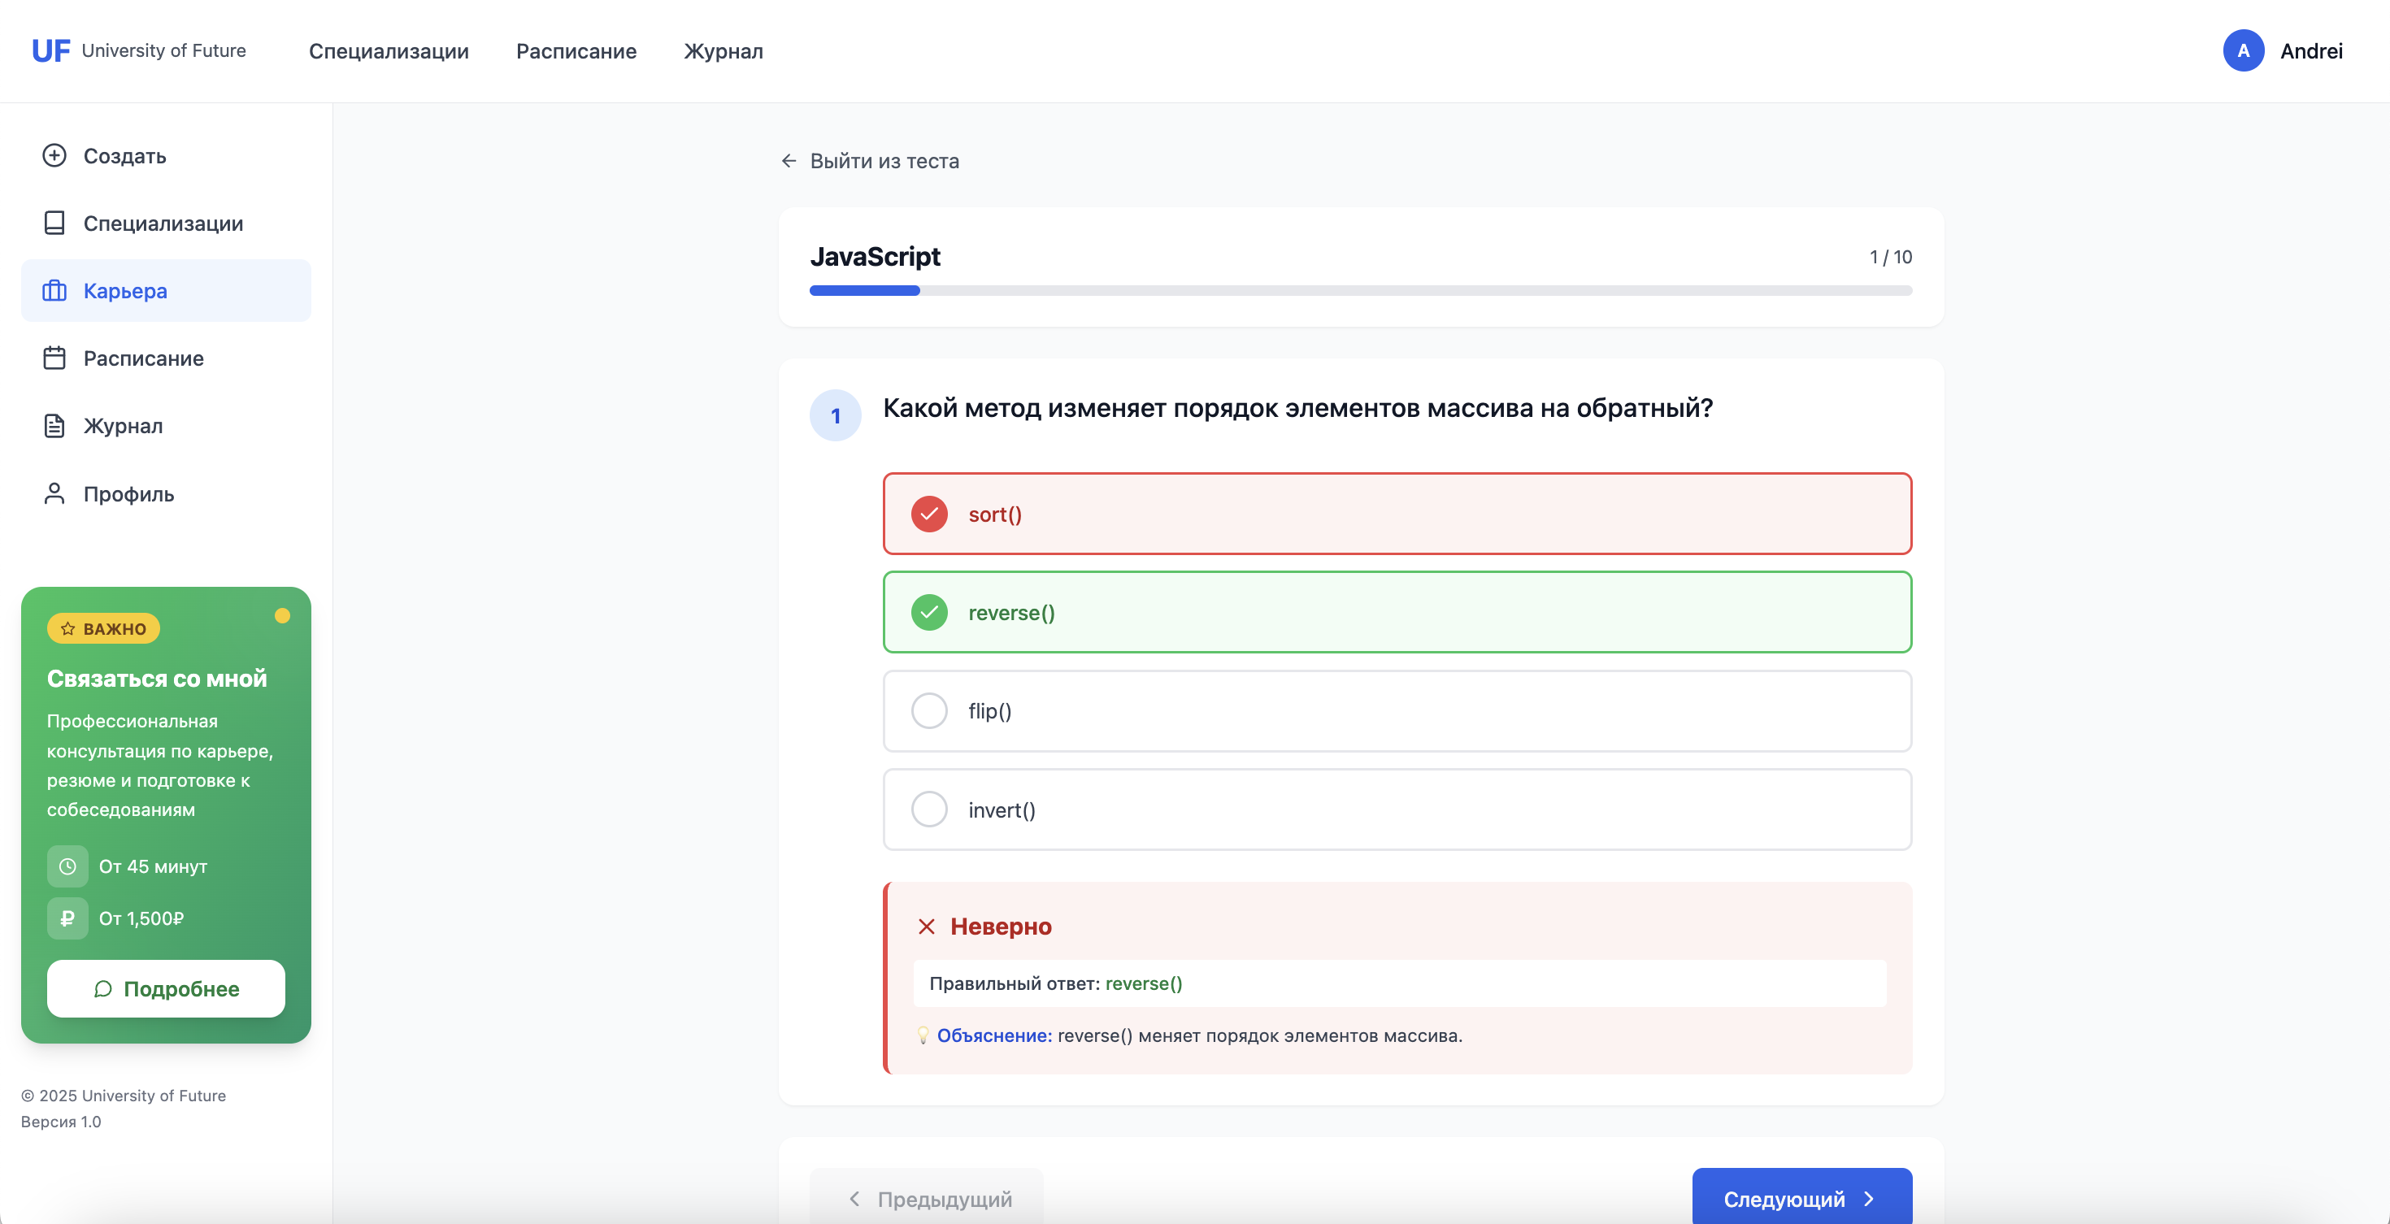Click the lightbulb icon before Объяснение
The image size is (2390, 1224).
click(923, 1035)
